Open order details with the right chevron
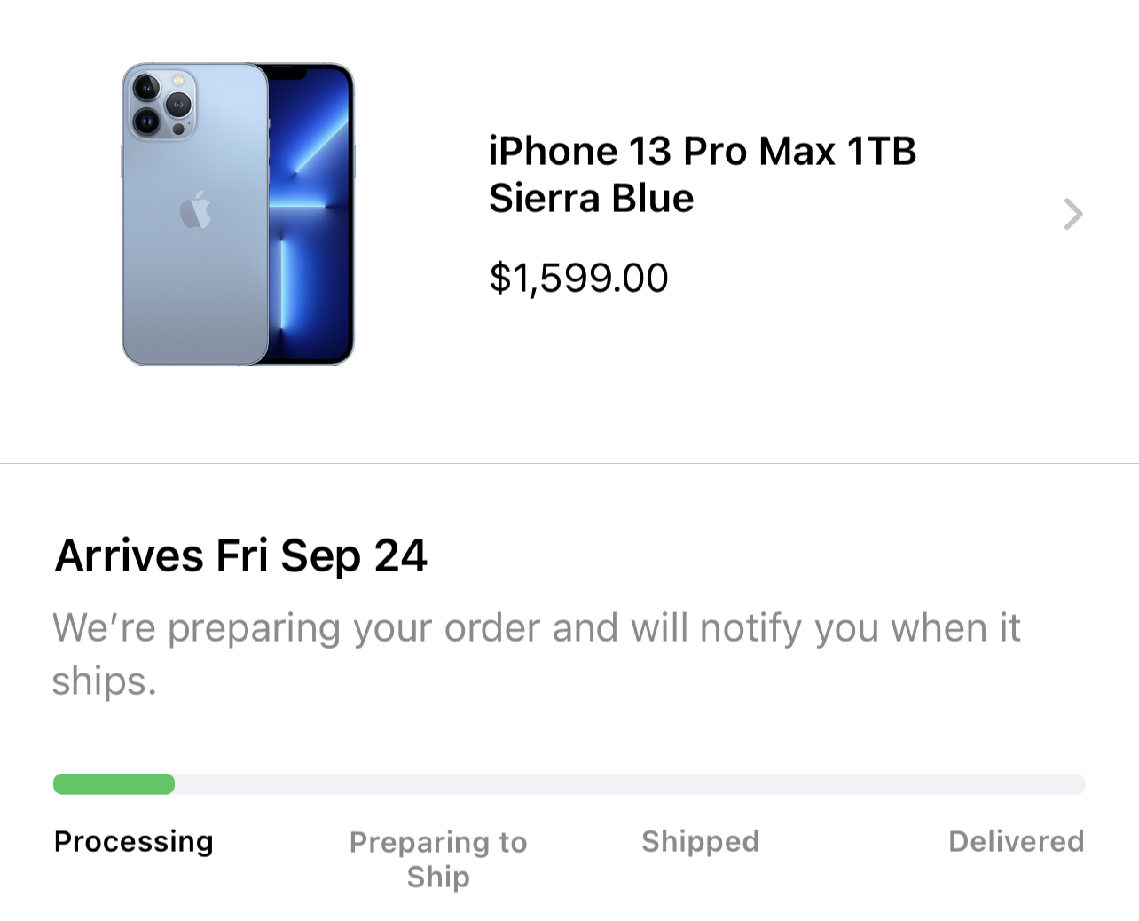The image size is (1139, 921). [1073, 214]
